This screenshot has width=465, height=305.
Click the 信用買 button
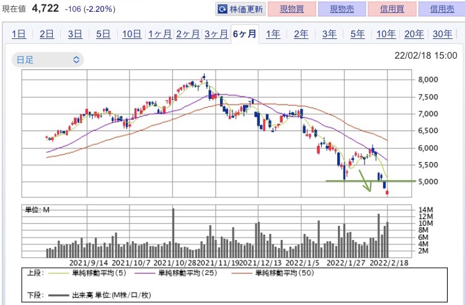point(392,9)
